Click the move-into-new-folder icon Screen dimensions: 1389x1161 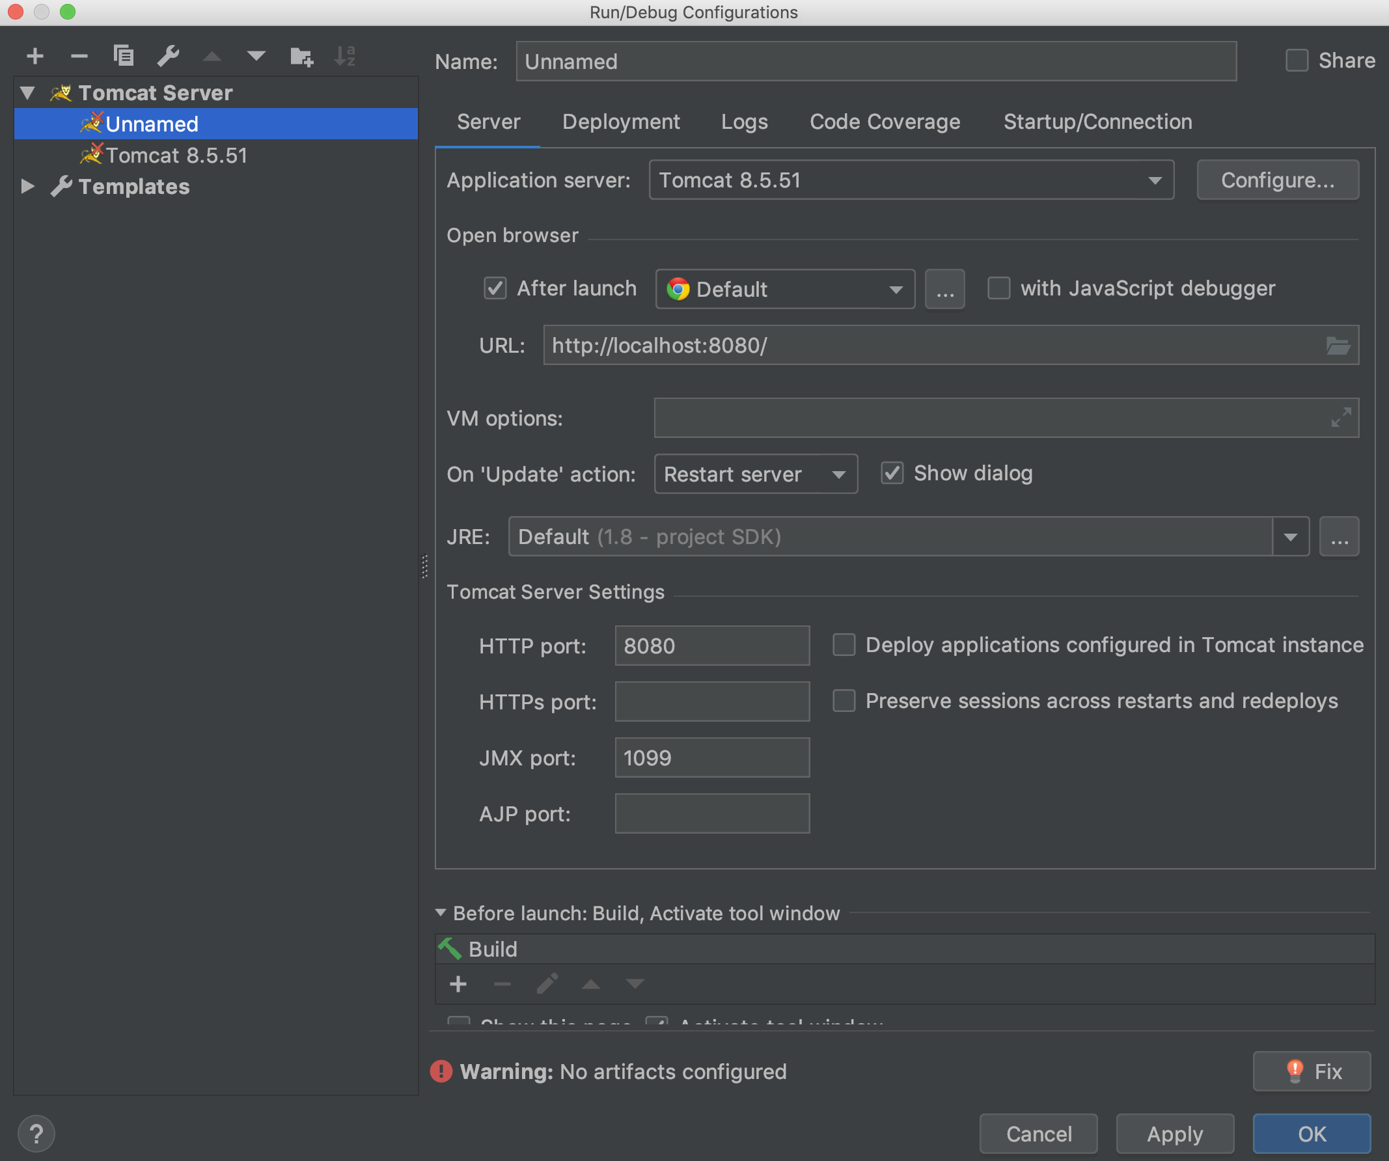[x=301, y=56]
